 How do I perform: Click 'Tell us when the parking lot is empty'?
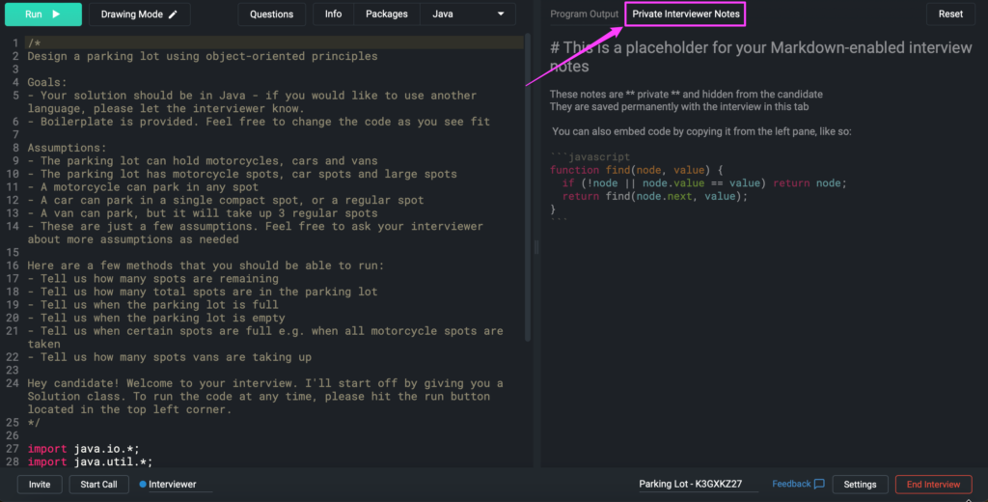pyautogui.click(x=156, y=318)
